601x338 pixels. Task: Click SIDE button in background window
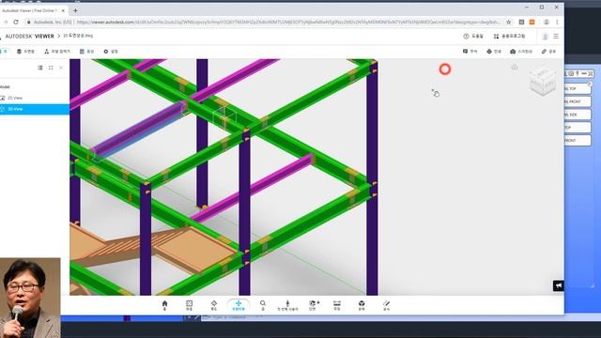point(578,115)
